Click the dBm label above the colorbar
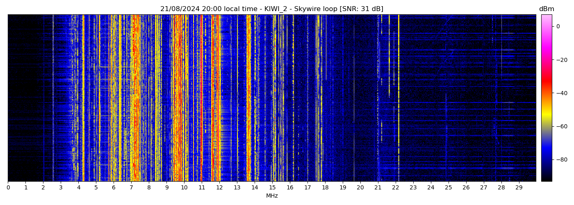This screenshot has width=574, height=205. [x=546, y=9]
